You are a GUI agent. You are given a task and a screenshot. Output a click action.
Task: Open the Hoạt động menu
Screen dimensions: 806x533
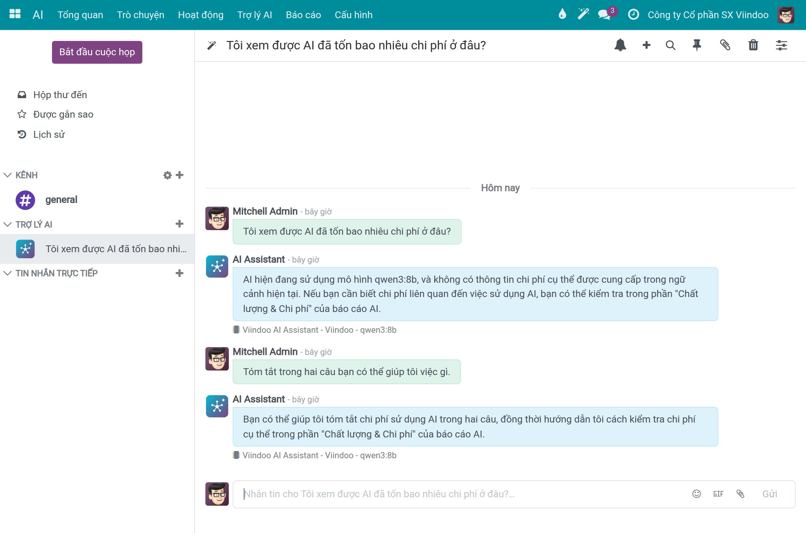click(x=201, y=15)
